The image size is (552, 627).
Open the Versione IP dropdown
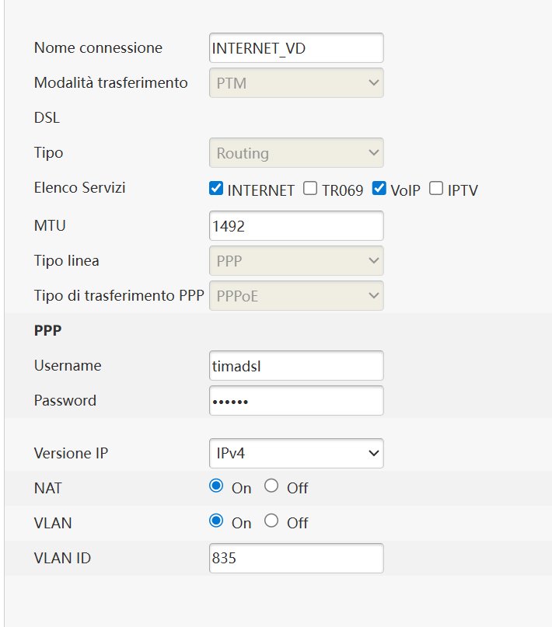(x=296, y=452)
